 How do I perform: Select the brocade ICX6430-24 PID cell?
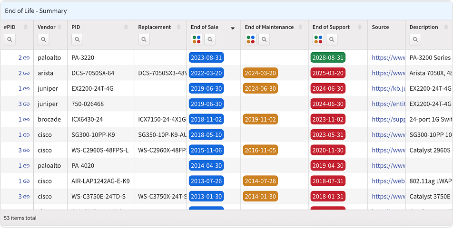(87, 119)
